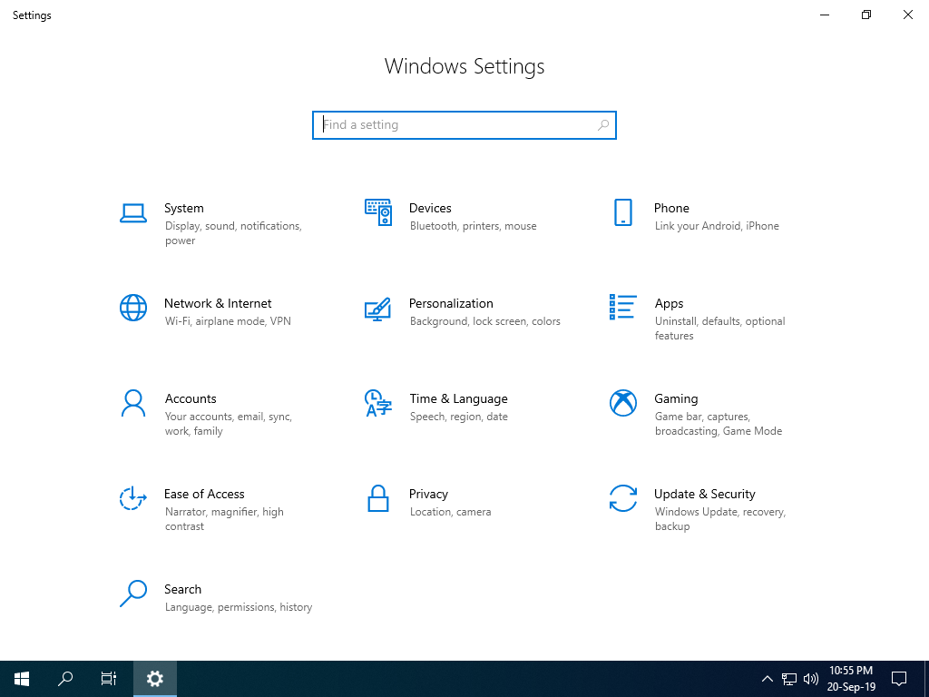Viewport: 929px width, 697px height.
Task: Open the Update & Security refresh icon
Action: 622,498
